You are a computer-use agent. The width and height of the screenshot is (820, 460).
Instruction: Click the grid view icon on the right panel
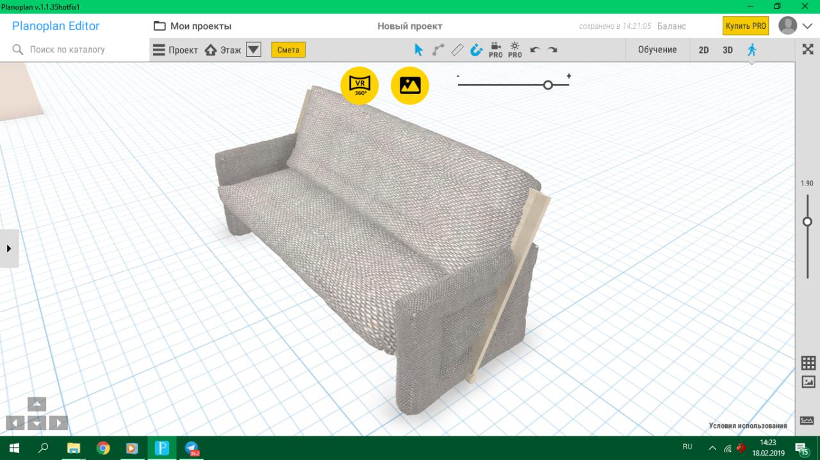(808, 363)
